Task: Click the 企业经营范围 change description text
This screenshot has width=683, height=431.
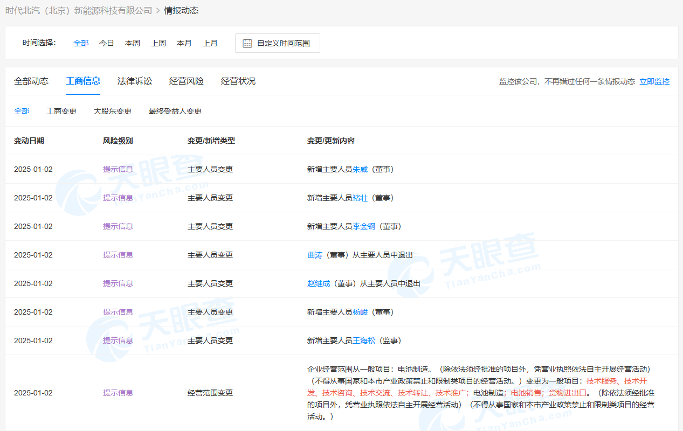Action: 481,393
